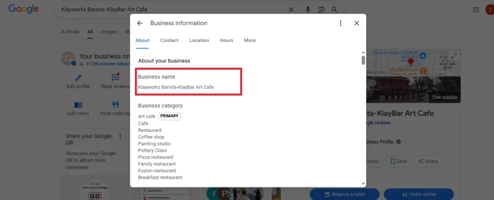Click the search query input field
The image size is (494, 200).
[x=170, y=10]
